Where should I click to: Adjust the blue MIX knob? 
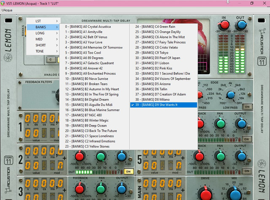pyautogui.click(x=235, y=194)
